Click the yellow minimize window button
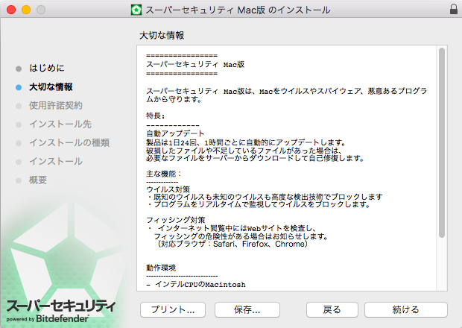The image size is (462, 328). tap(26, 10)
